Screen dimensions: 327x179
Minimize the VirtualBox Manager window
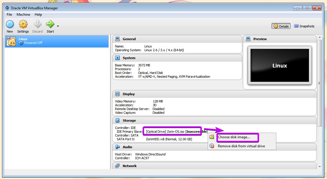[298, 8]
